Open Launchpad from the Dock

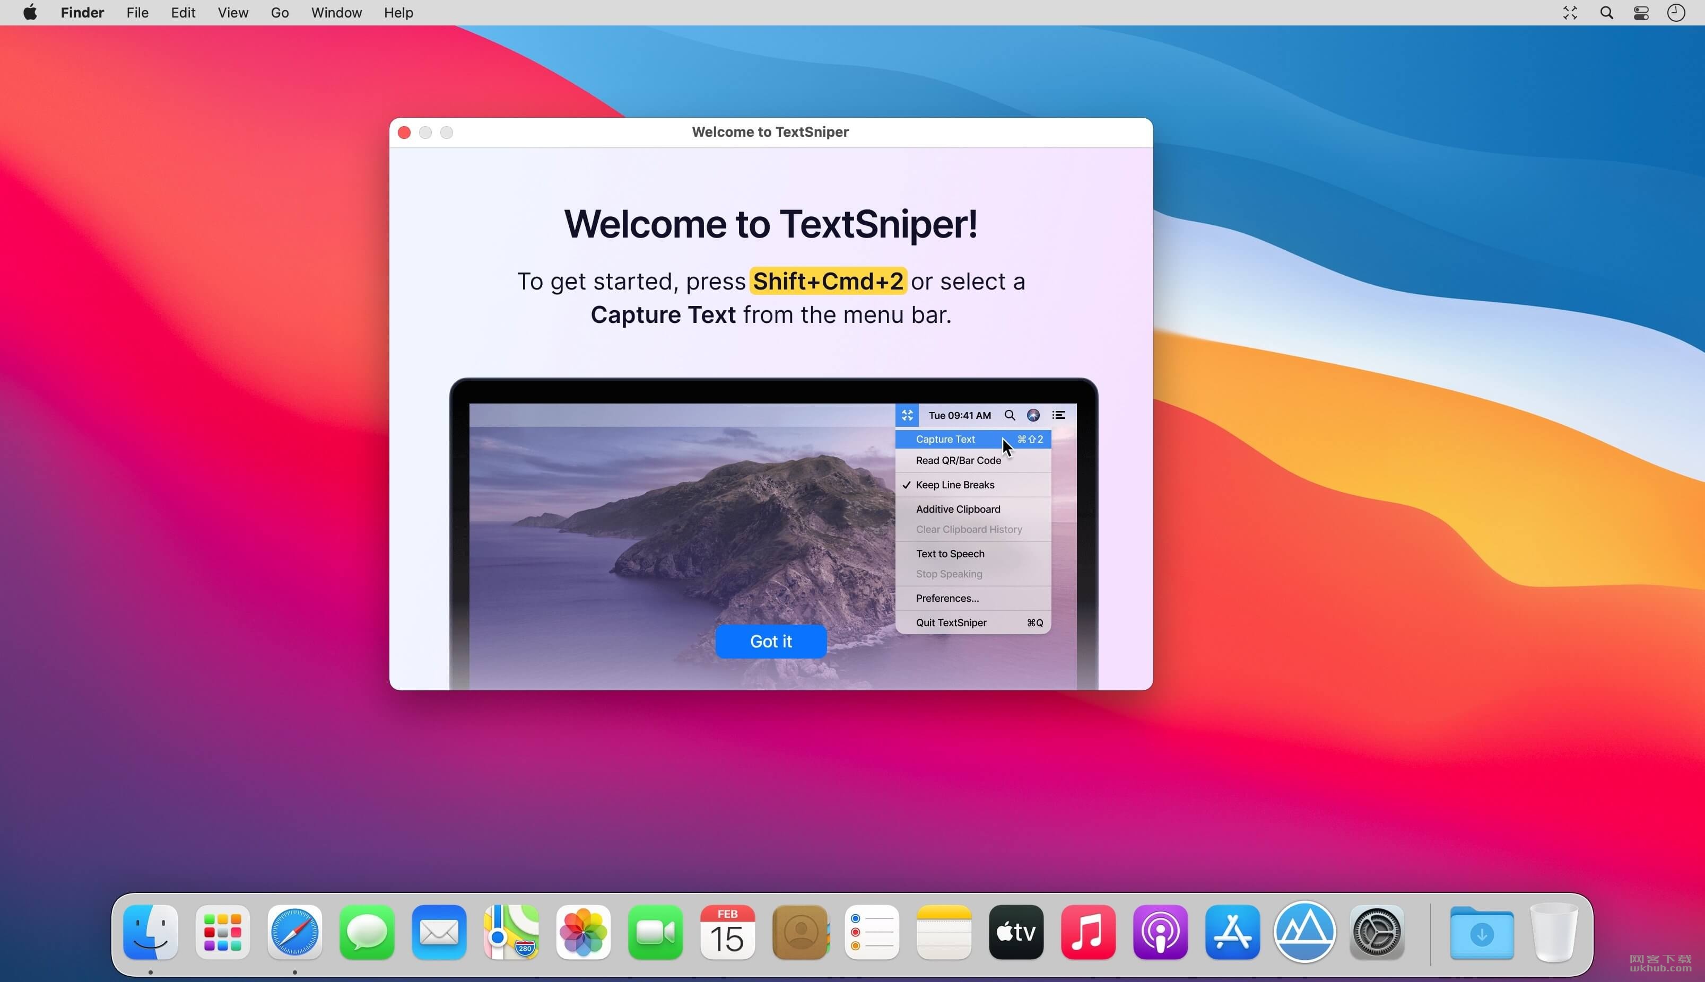(223, 932)
